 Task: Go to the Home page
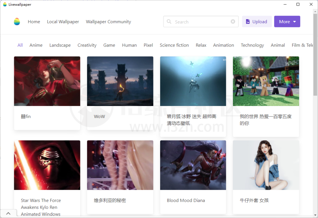34,22
